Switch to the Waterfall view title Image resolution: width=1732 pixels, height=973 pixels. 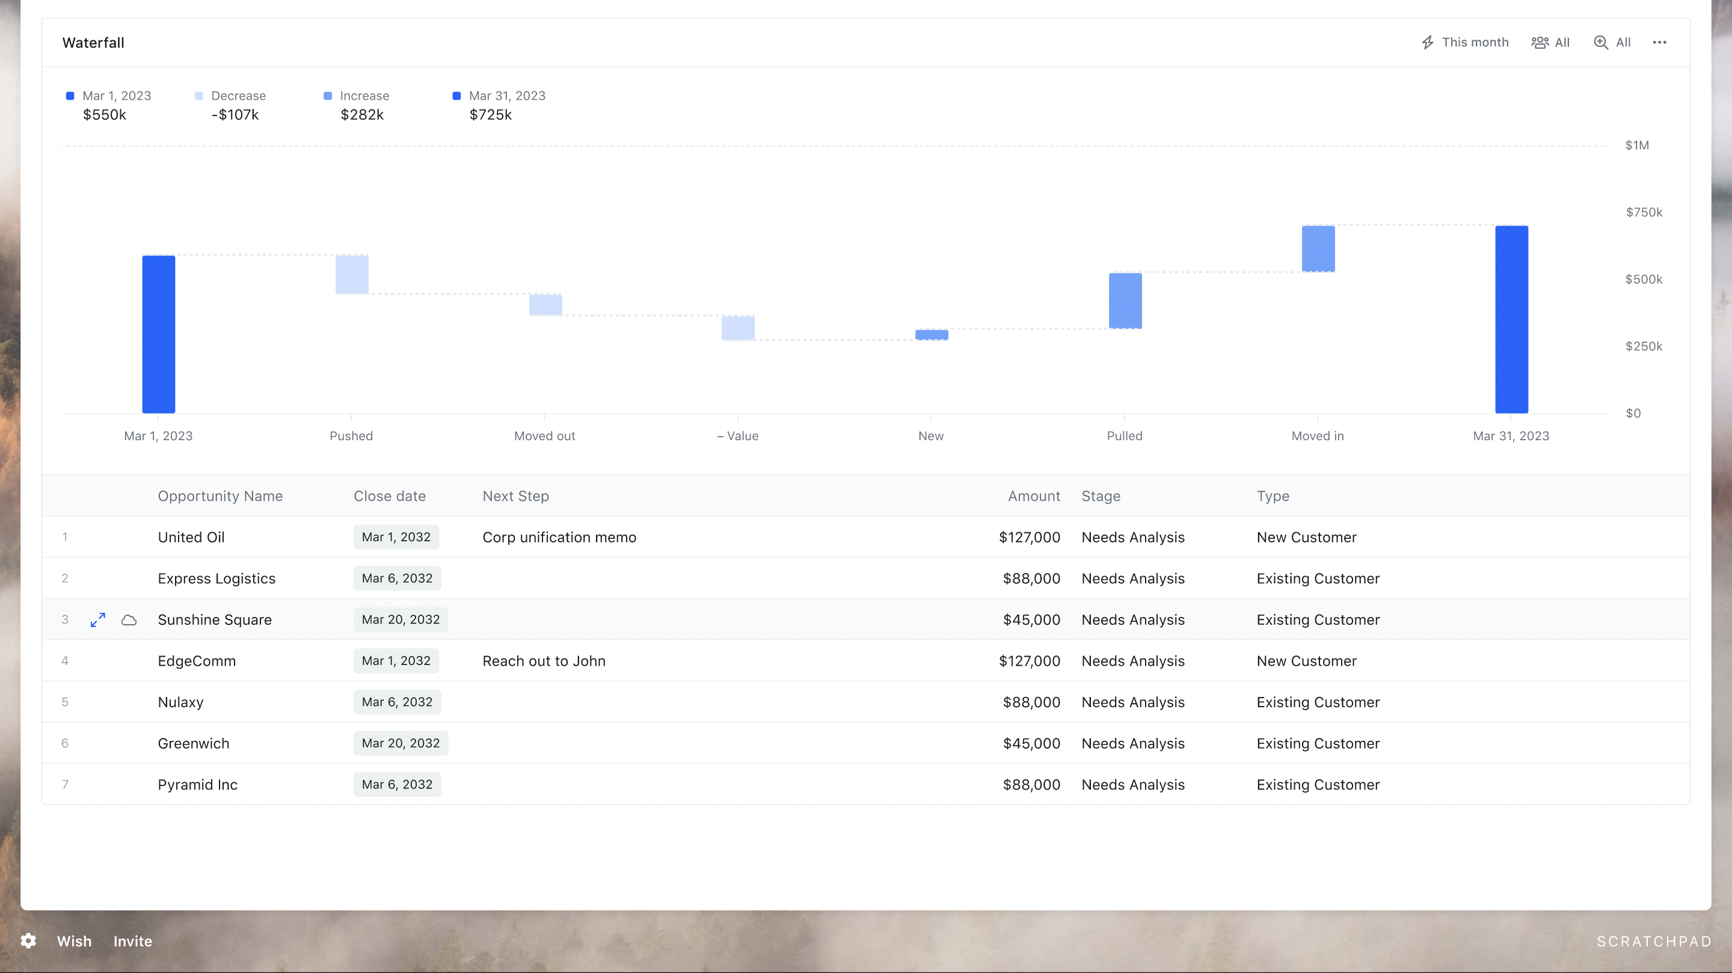93,41
